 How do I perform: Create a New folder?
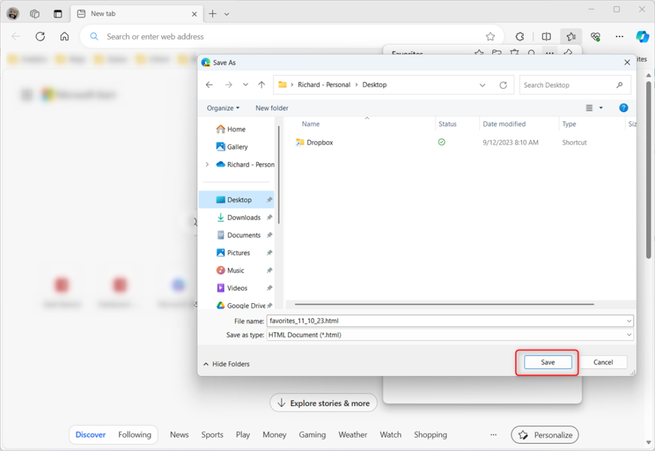(x=272, y=108)
